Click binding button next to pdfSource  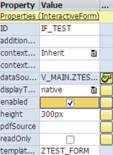[x=106, y=127]
